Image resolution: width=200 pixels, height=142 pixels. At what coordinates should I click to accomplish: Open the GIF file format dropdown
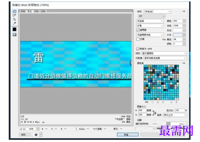pos(152,16)
